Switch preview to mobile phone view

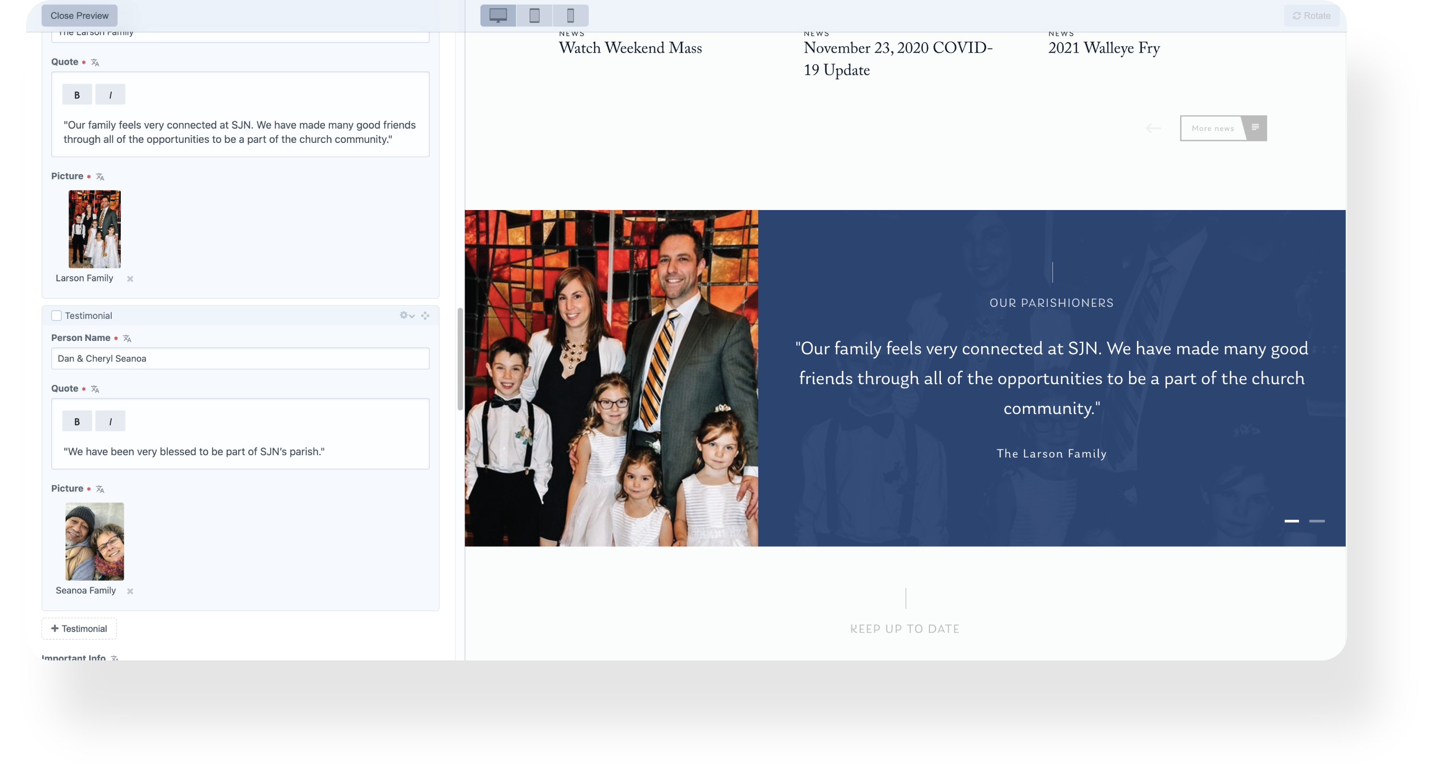pos(570,16)
